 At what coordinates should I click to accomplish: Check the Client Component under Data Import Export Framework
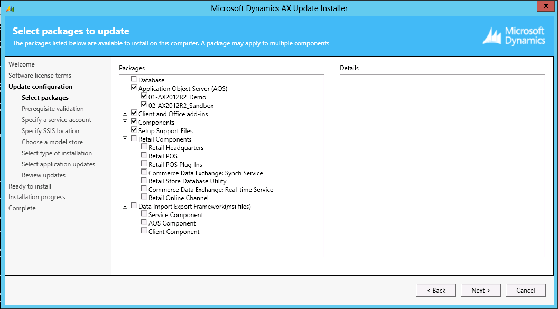click(x=143, y=231)
